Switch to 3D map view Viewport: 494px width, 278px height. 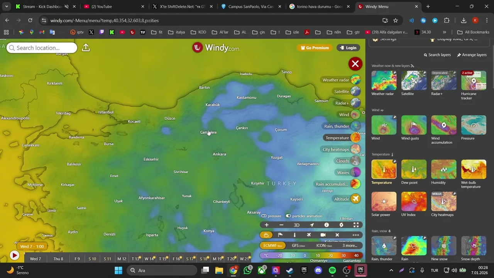point(296,225)
